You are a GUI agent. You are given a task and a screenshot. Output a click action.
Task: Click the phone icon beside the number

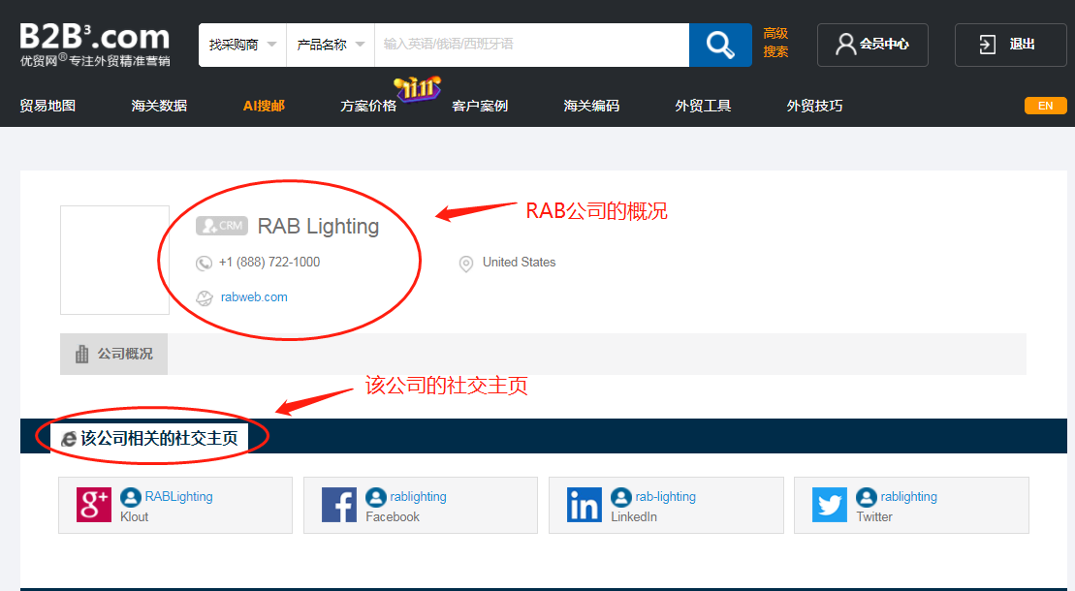(204, 263)
